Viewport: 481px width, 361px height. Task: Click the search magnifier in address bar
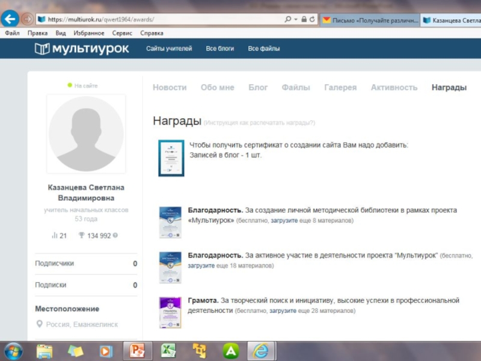(x=287, y=19)
